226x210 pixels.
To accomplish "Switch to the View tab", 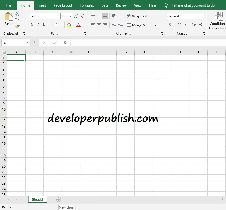I will tap(138, 5).
